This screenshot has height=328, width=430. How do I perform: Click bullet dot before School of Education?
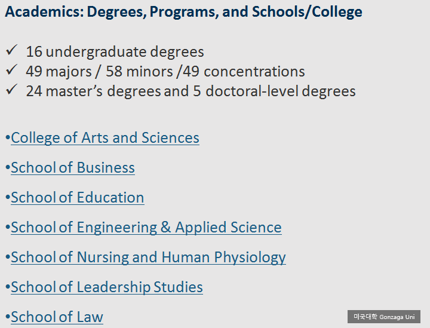click(7, 198)
